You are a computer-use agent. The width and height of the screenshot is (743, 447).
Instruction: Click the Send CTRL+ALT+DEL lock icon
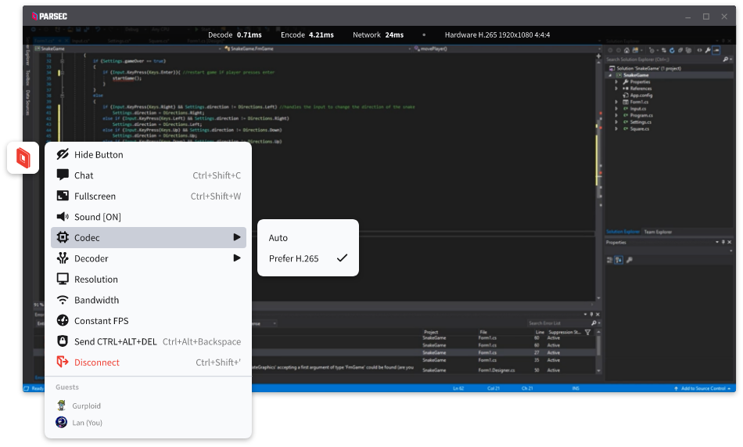pyautogui.click(x=63, y=341)
